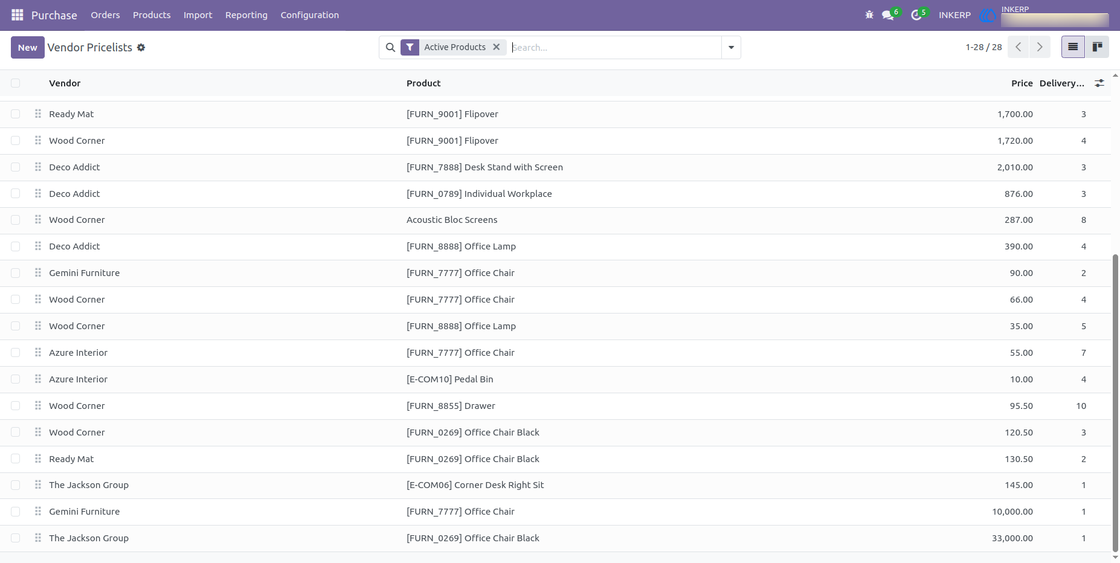Open the Import menu
The width and height of the screenshot is (1120, 563).
pos(198,15)
